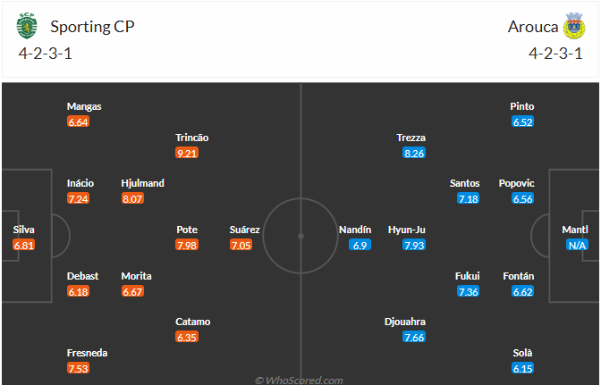This screenshot has height=385, width=601.
Task: Click the WhoScored.com watermark link
Action: 299,380
